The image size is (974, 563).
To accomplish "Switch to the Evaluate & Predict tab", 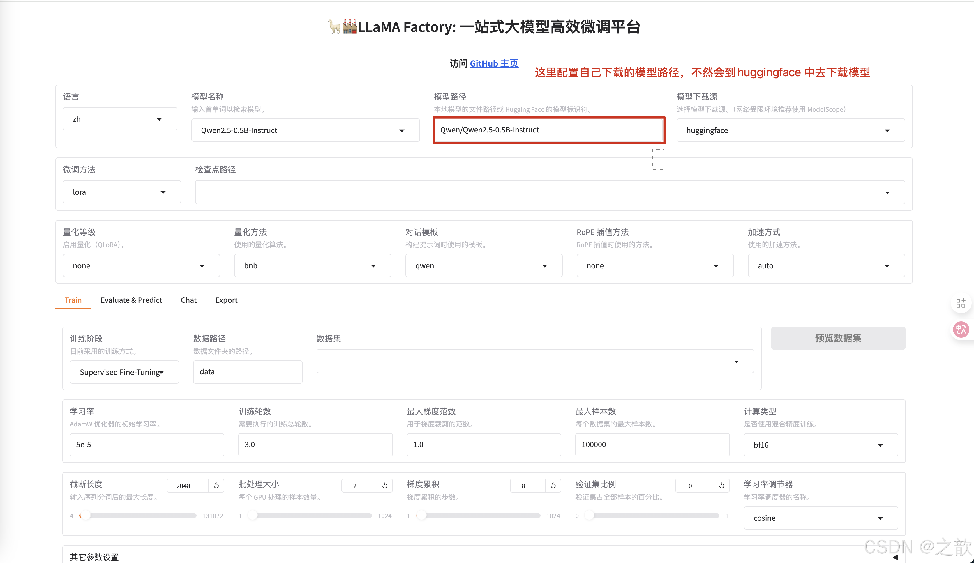I will (131, 300).
